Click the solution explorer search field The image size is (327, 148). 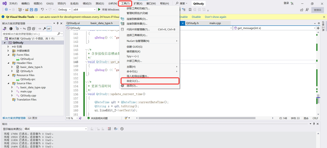pyautogui.click(x=29, y=34)
